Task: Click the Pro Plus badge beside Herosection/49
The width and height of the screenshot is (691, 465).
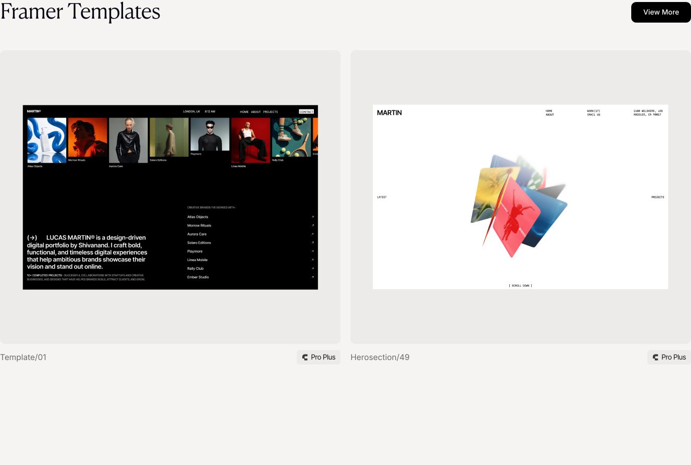Action: coord(669,357)
